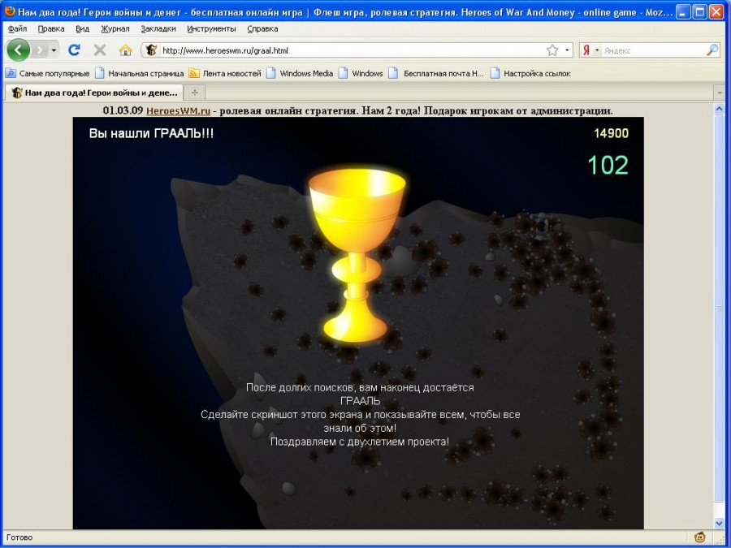
Task: Open the Вид menu
Action: [x=83, y=28]
